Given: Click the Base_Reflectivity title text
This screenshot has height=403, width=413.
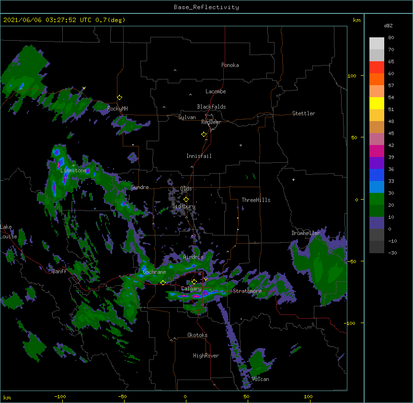Looking at the screenshot, I should [206, 7].
